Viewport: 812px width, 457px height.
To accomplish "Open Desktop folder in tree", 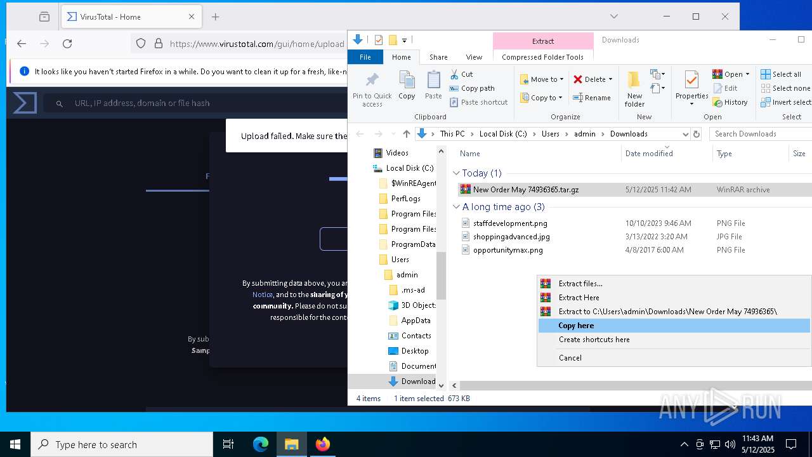I will tap(414, 351).
